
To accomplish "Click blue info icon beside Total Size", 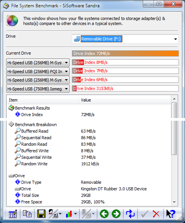I will pyautogui.click(x=18, y=195).
